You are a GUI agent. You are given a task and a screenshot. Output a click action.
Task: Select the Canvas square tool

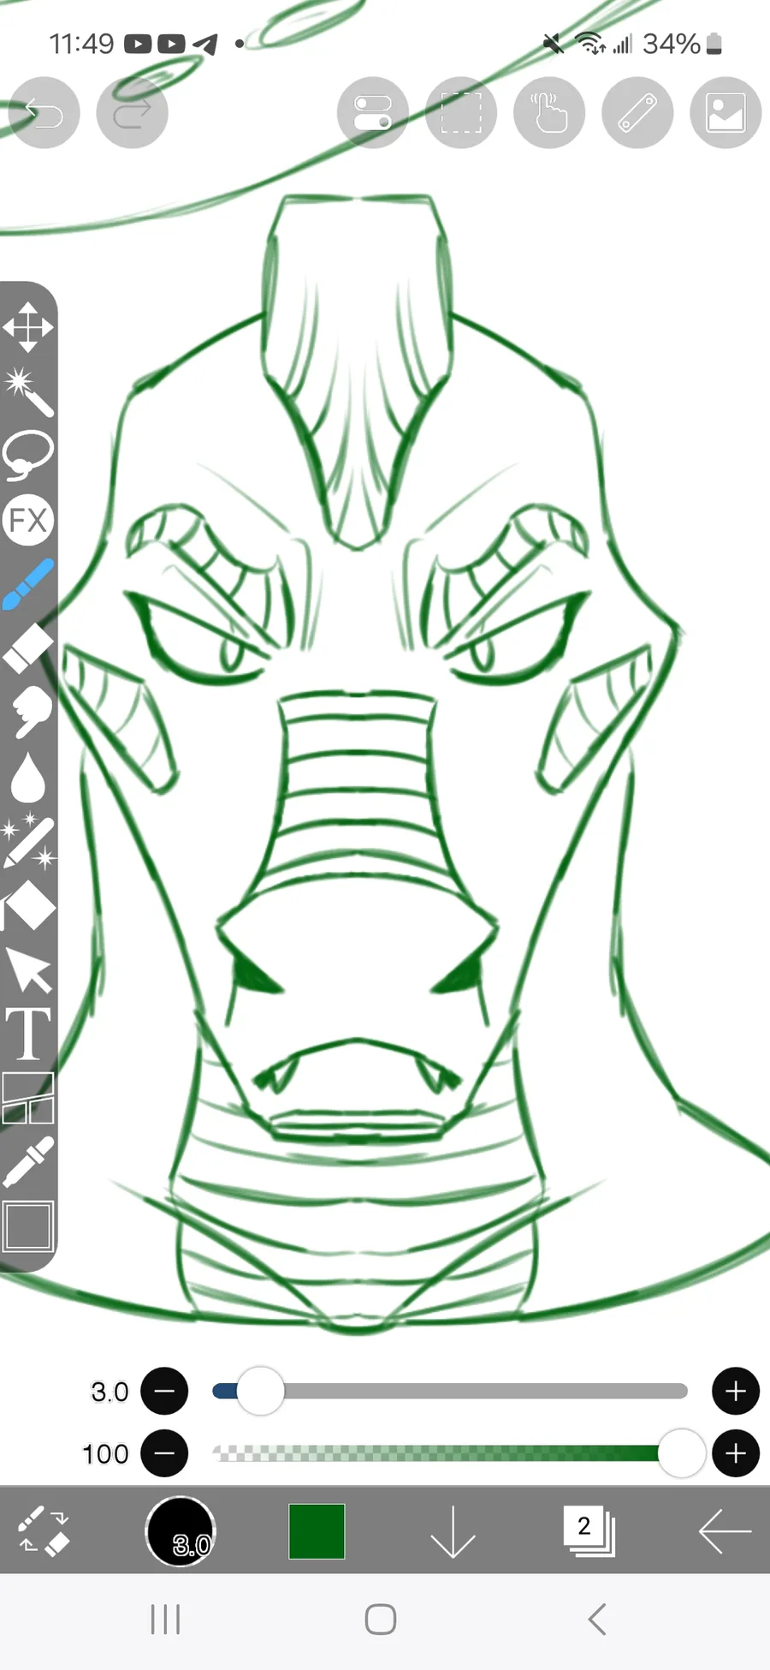[27, 1226]
